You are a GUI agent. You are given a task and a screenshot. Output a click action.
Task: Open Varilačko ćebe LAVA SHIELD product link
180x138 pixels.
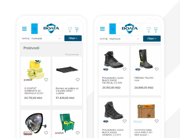coord(143,132)
